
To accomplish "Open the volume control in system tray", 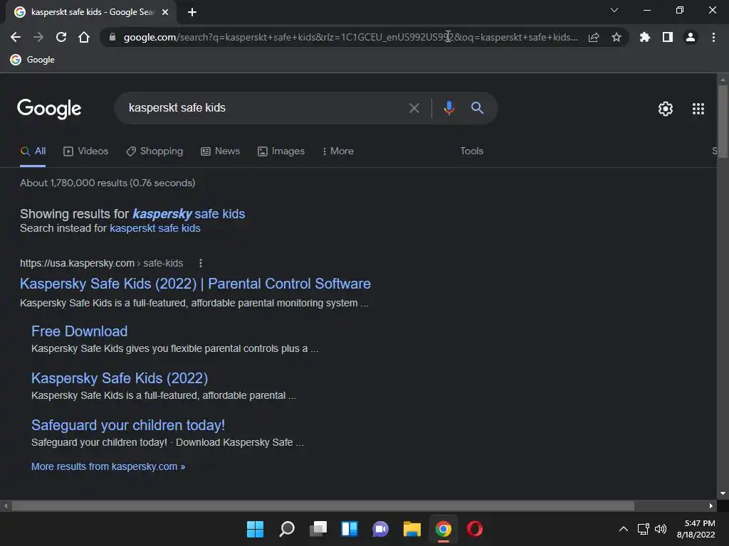I will (660, 529).
